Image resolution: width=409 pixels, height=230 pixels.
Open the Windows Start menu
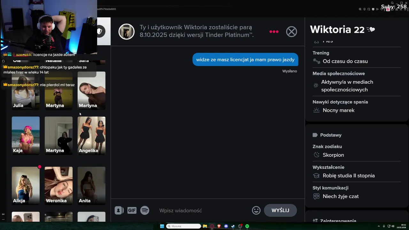(162, 226)
